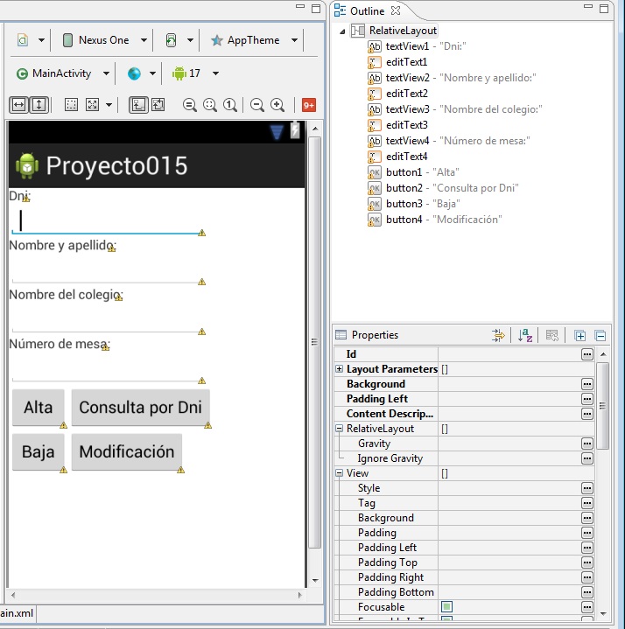625x629 pixels.
Task: Open the dropdown arrow beside the gravity icon
Action: click(x=109, y=105)
